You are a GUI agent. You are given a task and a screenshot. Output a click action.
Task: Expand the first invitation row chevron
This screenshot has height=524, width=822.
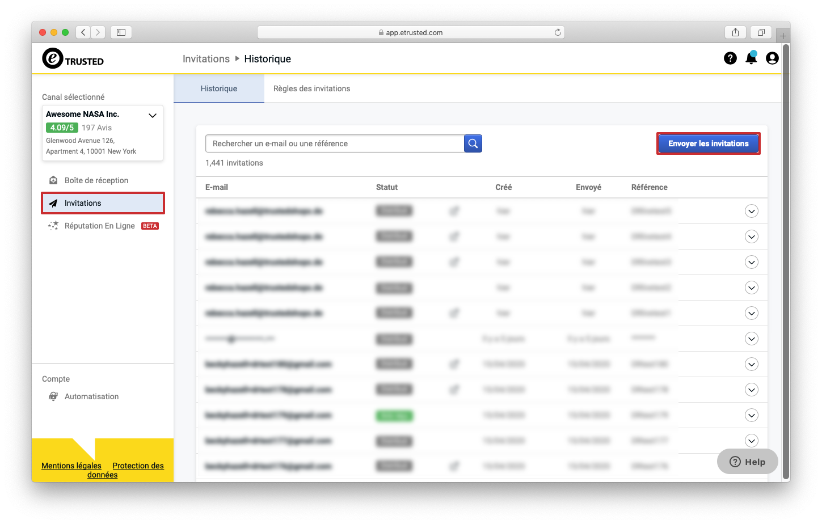(752, 211)
